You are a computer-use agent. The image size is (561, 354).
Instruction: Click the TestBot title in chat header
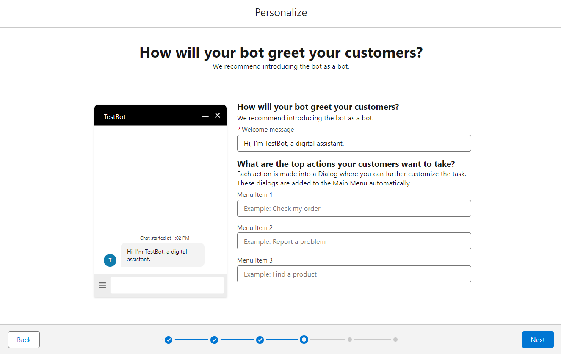pyautogui.click(x=115, y=116)
